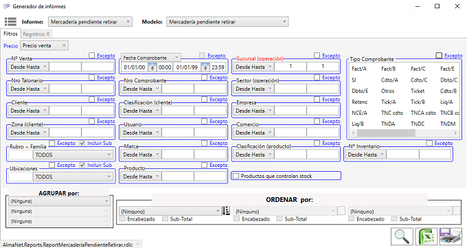Click the end date 01/01/99 field
The width and height of the screenshot is (467, 248).
coord(187,67)
